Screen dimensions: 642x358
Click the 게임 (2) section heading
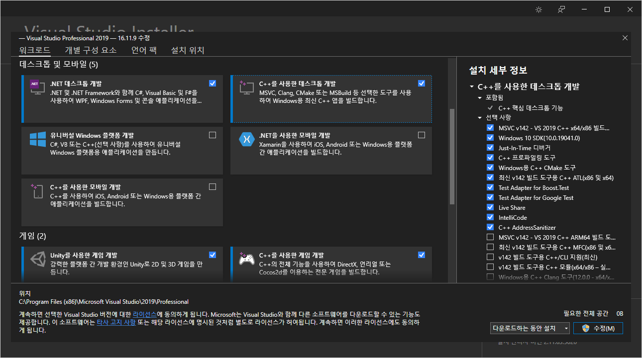tap(33, 236)
